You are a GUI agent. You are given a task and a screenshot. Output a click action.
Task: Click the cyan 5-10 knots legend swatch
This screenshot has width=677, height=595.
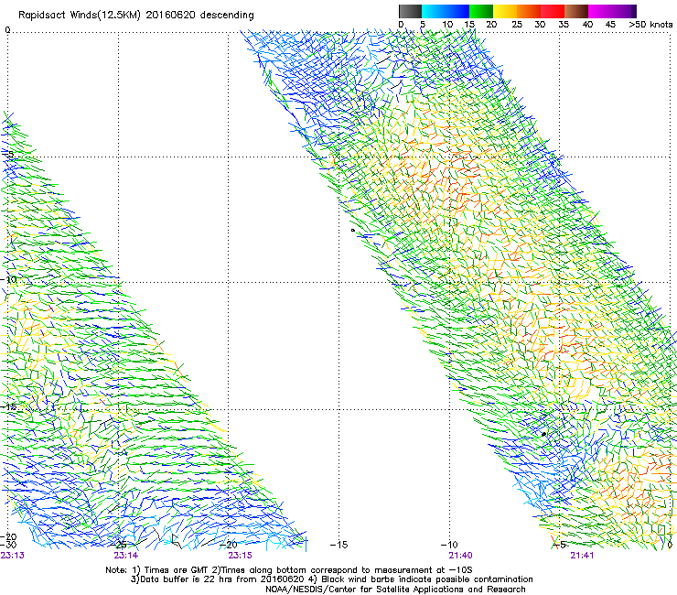click(x=434, y=11)
